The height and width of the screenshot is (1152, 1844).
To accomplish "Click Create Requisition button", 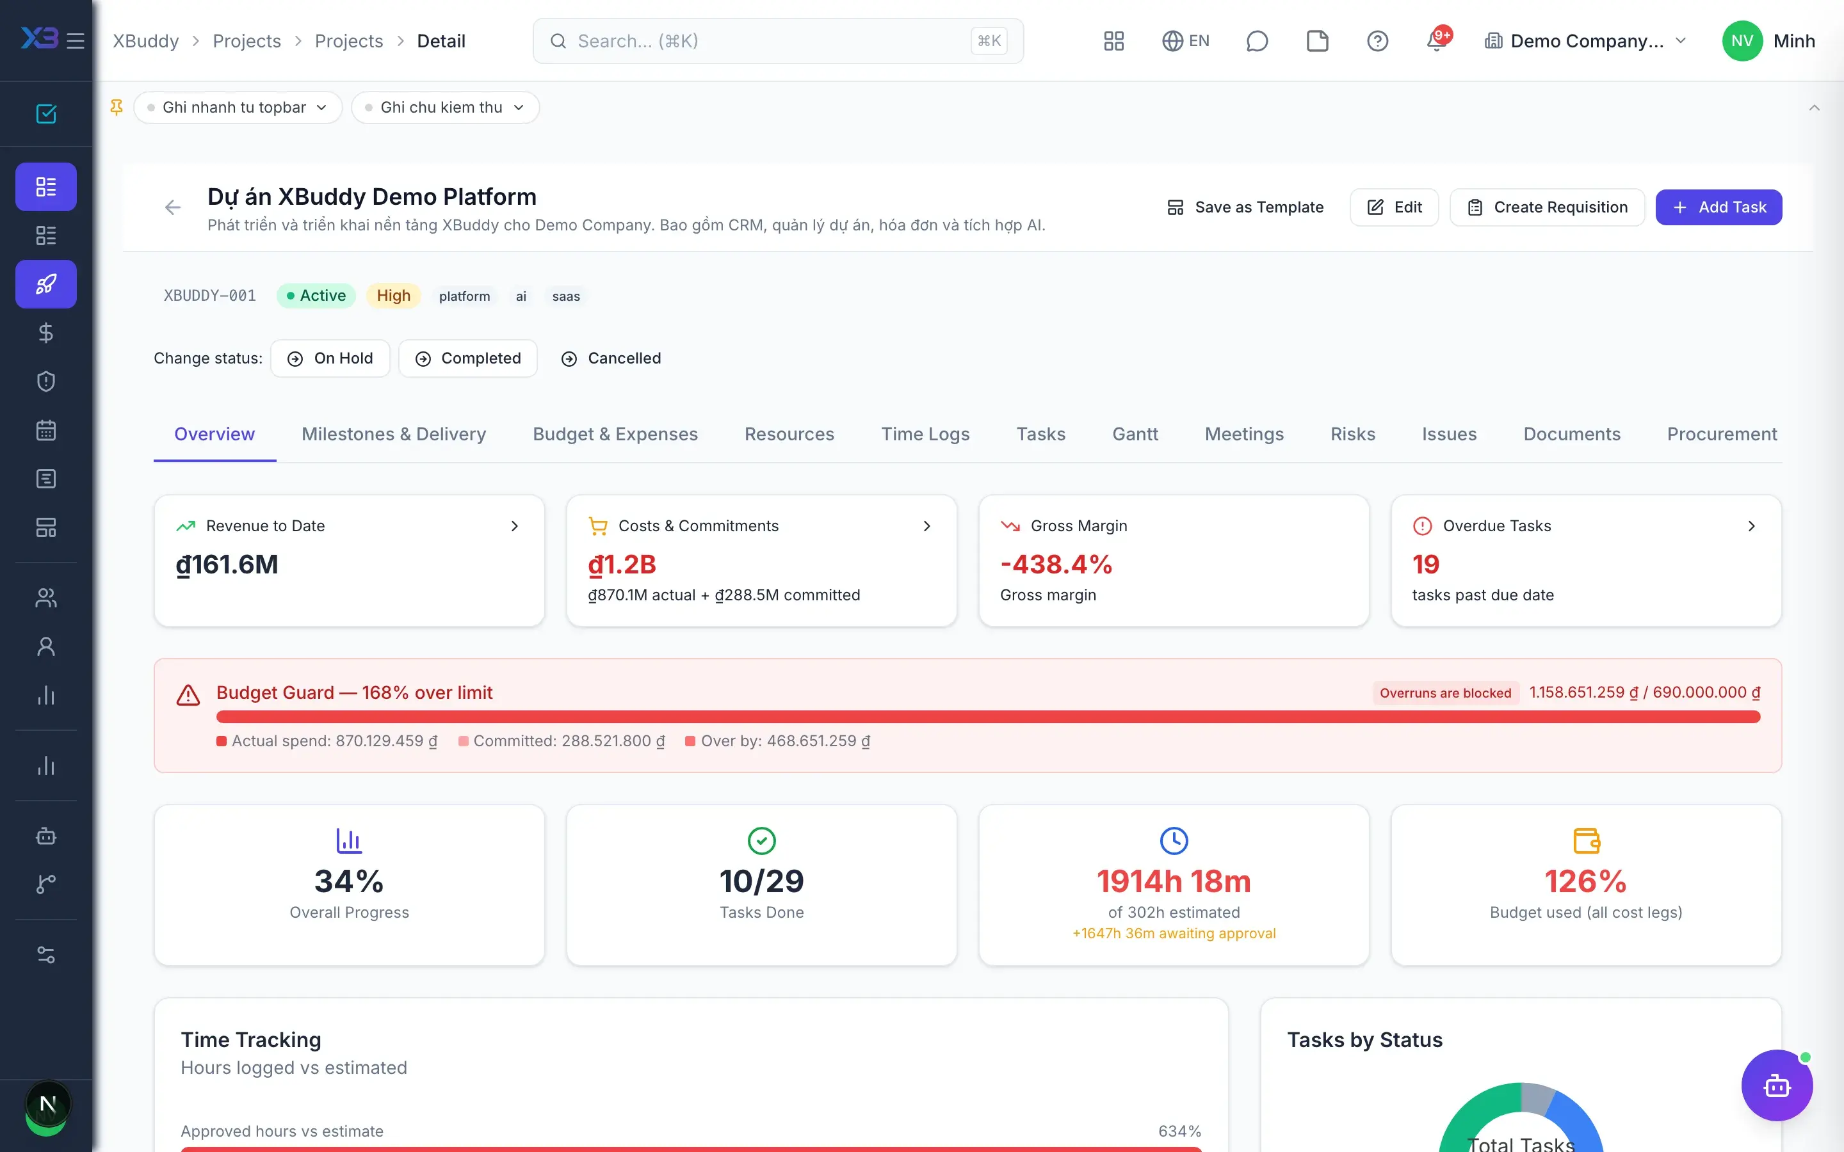I will pyautogui.click(x=1546, y=207).
